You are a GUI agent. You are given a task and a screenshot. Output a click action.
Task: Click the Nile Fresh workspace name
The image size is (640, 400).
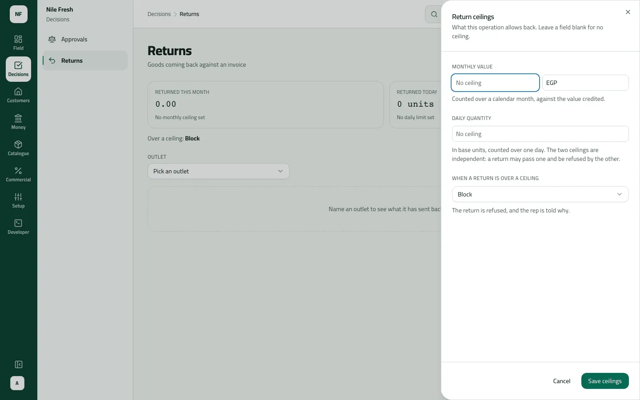pos(60,9)
